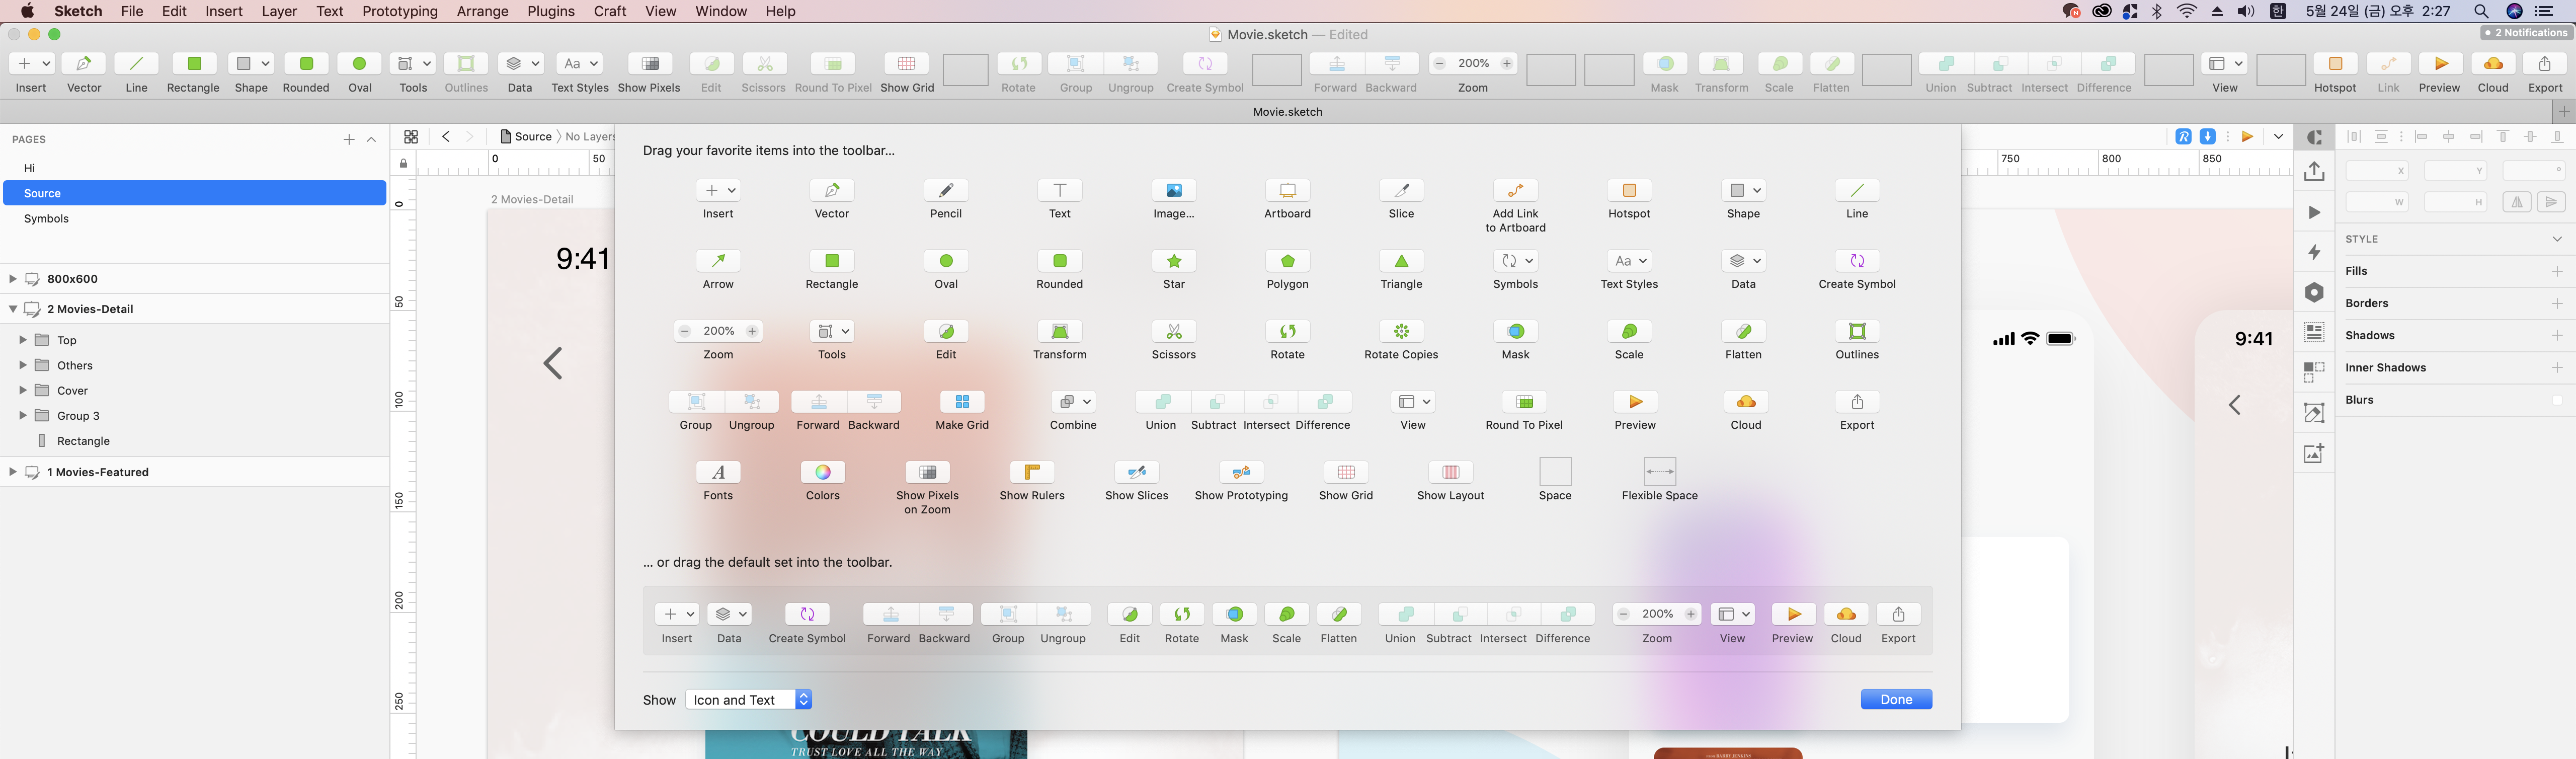Open the Plugins menu
Viewport: 2576px width, 759px height.
[550, 11]
